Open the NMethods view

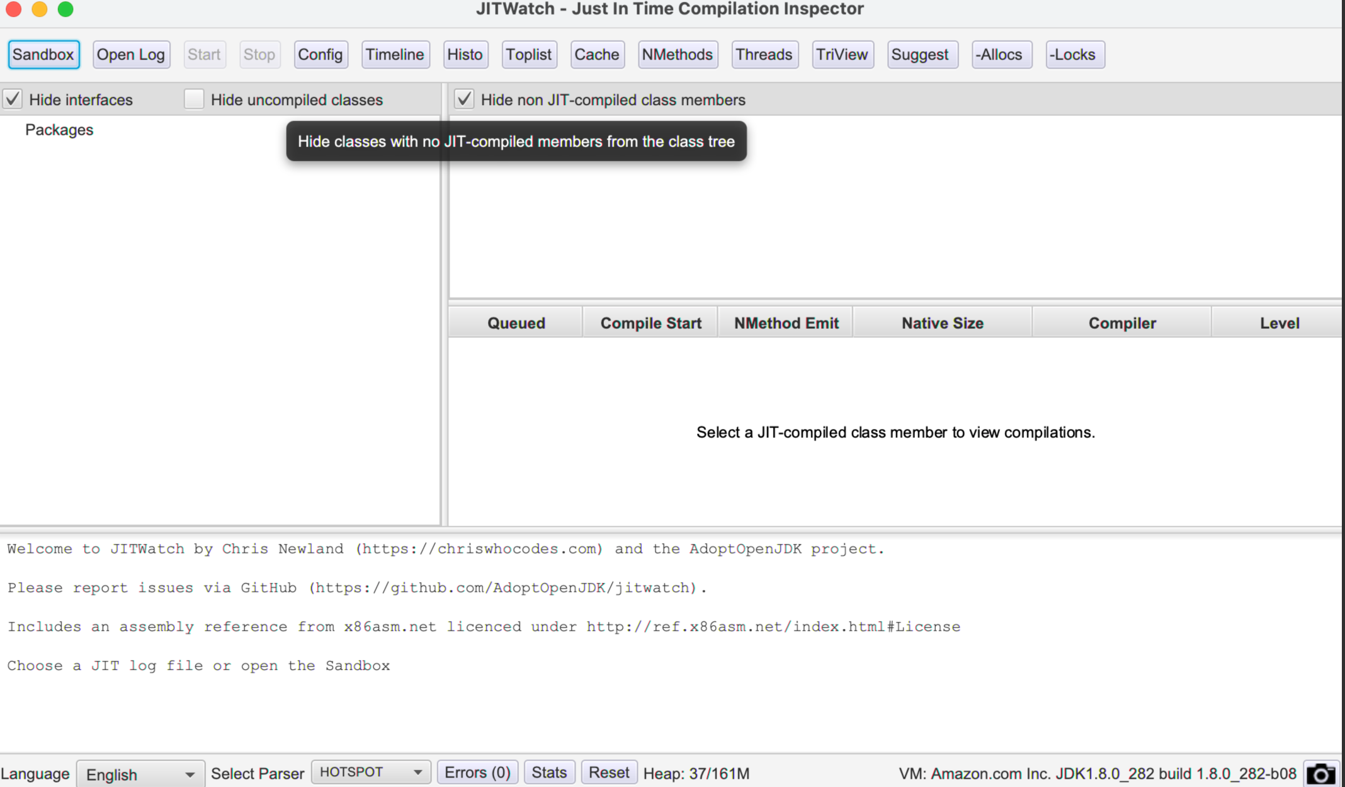[x=678, y=55]
